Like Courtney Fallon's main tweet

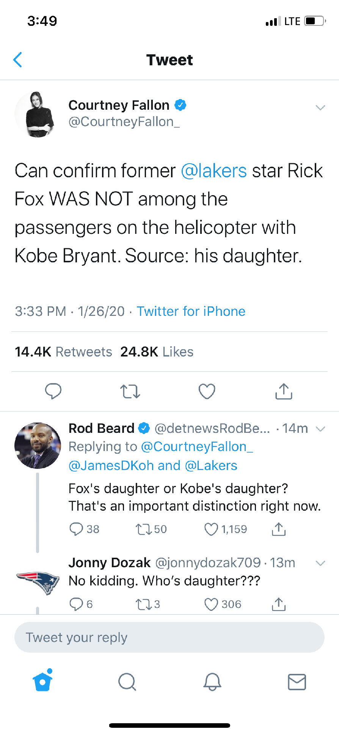(207, 391)
